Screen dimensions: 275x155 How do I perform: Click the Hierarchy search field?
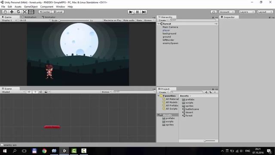193,20
